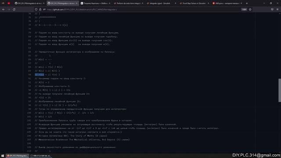Close the AliExpress tab

click(x=241, y=3)
